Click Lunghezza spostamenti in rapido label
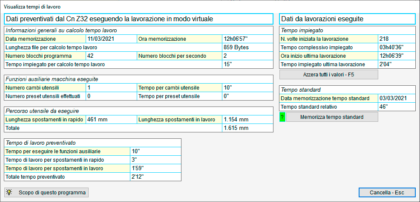420x202 pixels. click(44, 120)
